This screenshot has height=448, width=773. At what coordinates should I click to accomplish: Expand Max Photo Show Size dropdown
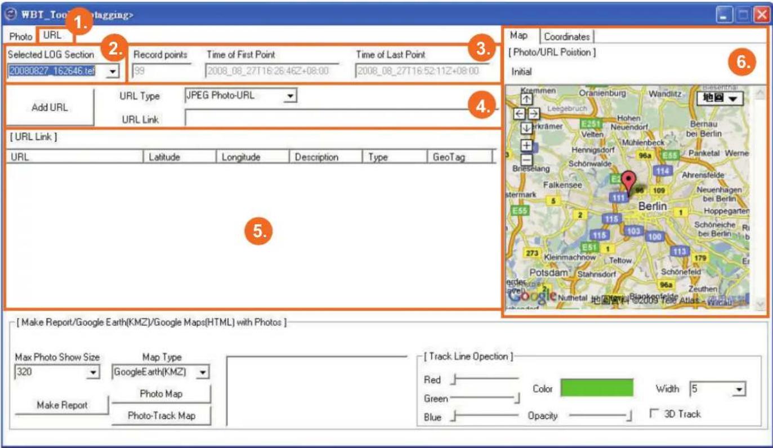92,372
